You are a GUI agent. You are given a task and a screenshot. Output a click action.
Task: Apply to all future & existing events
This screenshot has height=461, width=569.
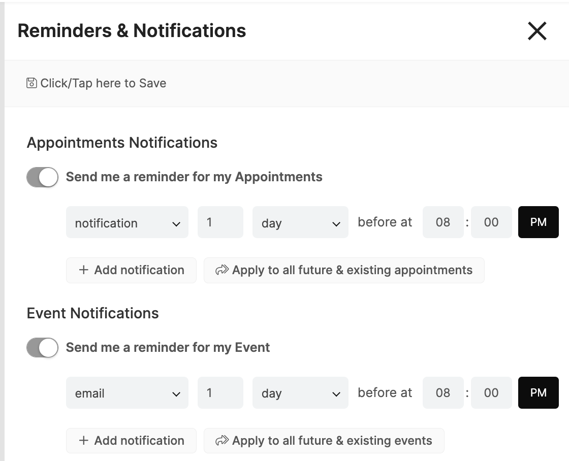pos(324,441)
